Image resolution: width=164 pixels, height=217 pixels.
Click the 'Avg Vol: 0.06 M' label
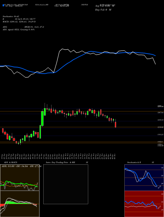point(105,6)
